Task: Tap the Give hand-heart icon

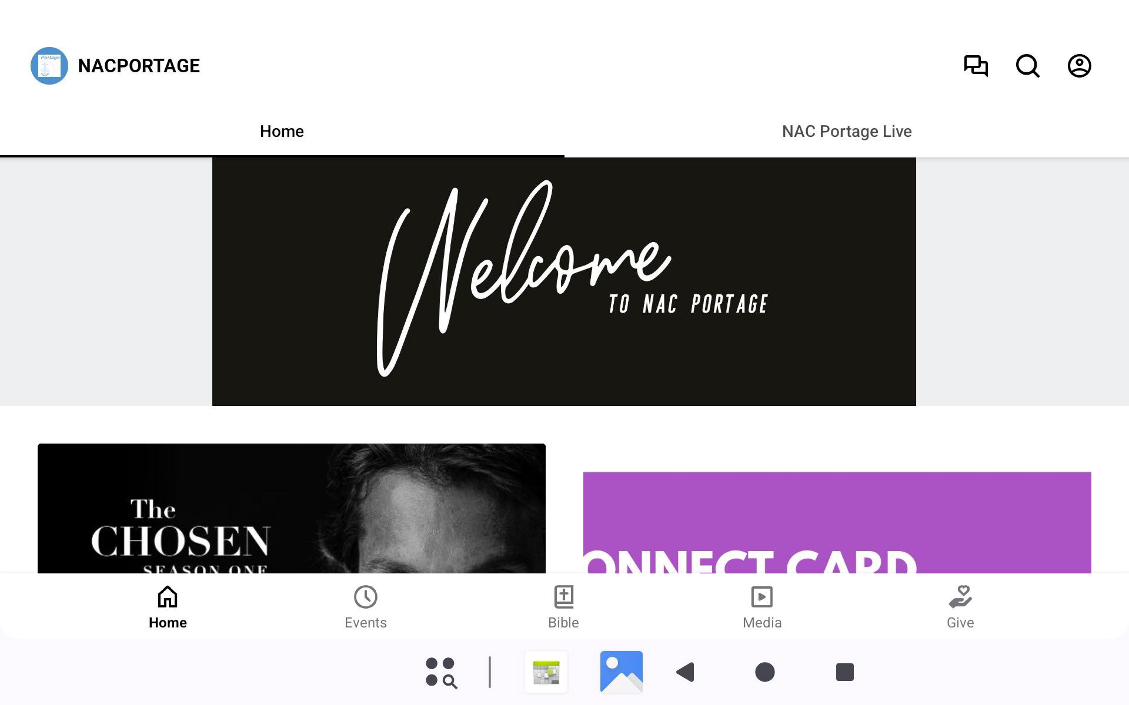Action: coord(960,597)
